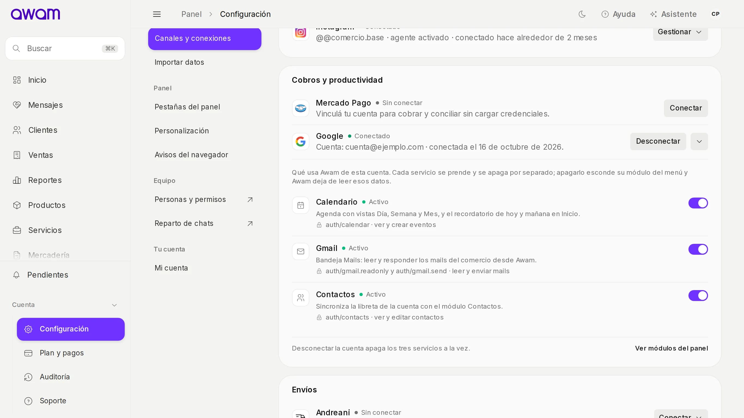This screenshot has height=418, width=744.
Task: Open the CP user avatar menu
Action: 715,14
